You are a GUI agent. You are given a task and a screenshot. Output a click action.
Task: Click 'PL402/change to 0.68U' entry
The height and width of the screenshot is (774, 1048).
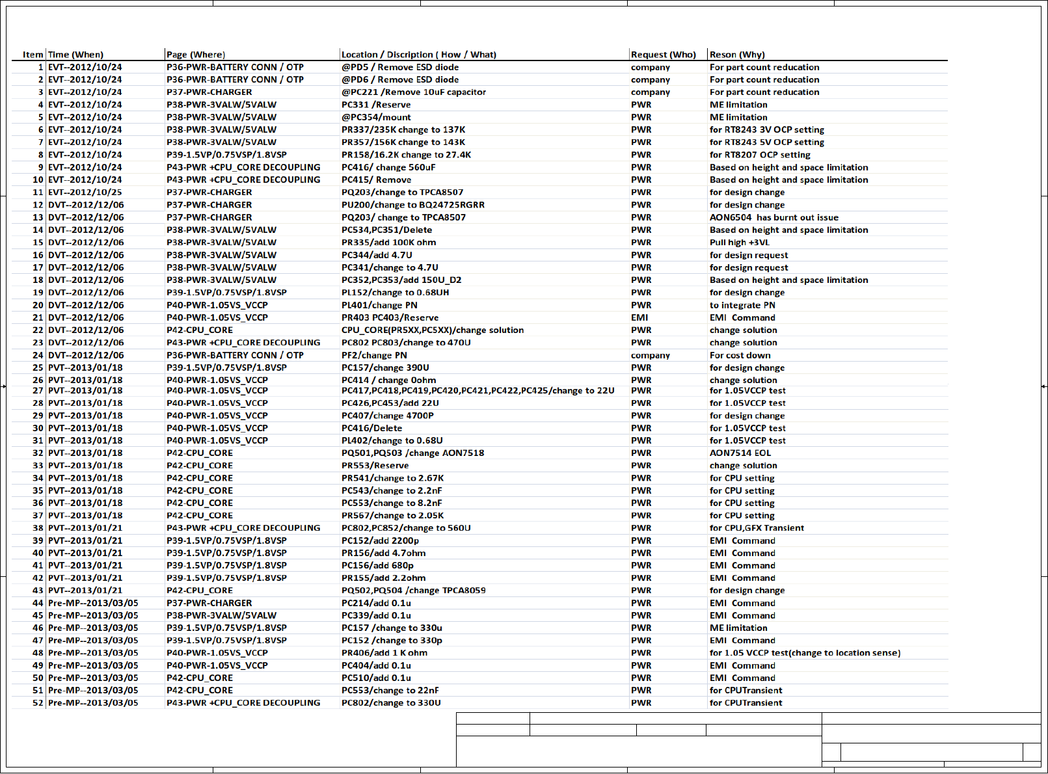click(392, 440)
